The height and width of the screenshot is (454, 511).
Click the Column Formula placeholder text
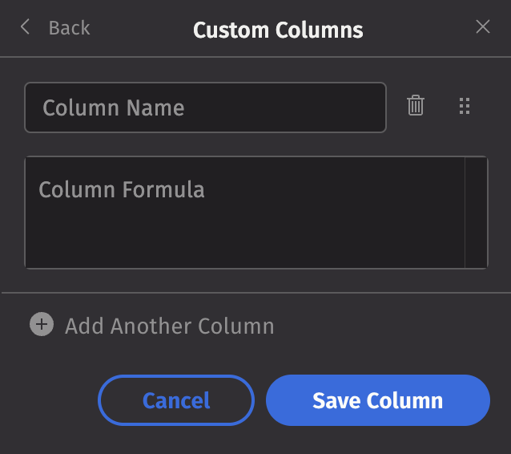click(122, 190)
